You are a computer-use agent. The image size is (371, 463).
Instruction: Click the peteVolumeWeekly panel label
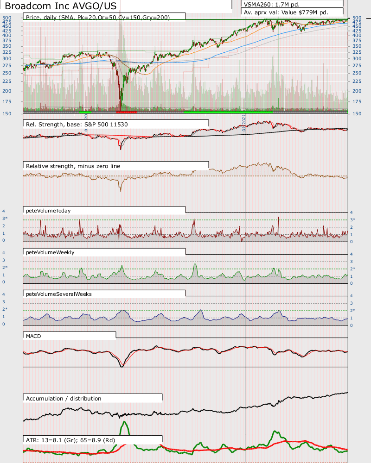coord(50,252)
